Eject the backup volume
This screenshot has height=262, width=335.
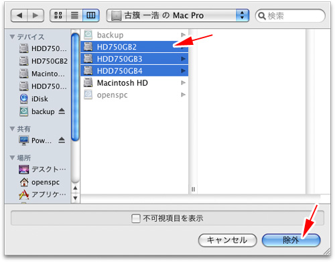pos(62,111)
